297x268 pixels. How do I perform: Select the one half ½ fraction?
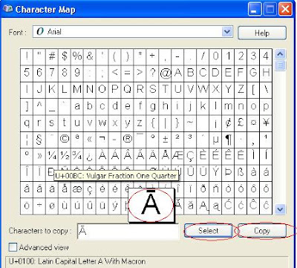(65, 157)
